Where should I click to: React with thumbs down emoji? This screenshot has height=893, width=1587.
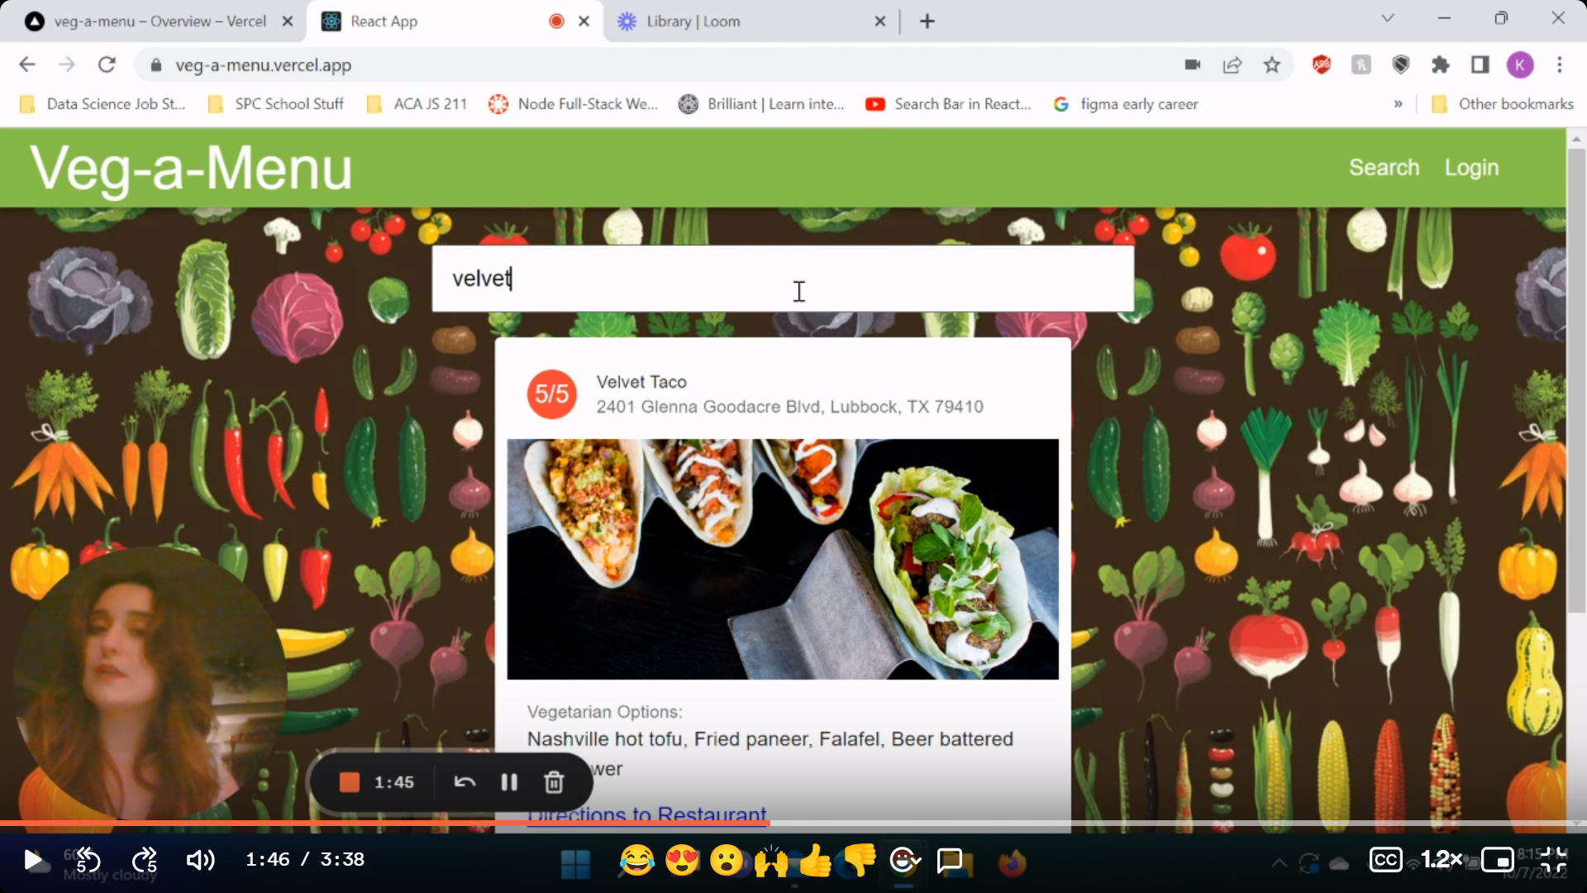tap(860, 861)
